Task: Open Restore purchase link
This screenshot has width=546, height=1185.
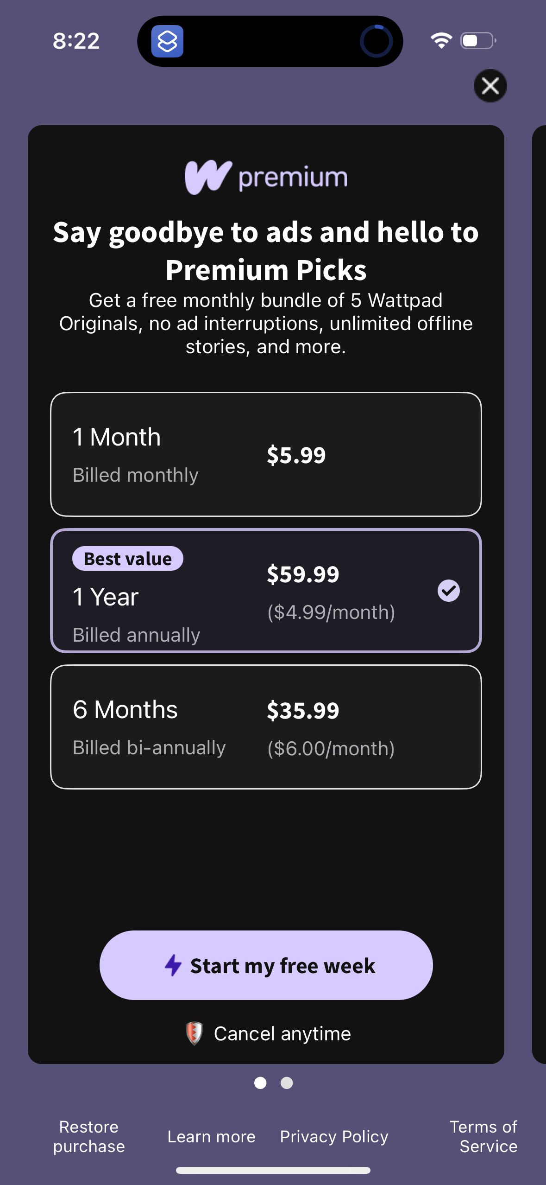Action: tap(89, 1136)
